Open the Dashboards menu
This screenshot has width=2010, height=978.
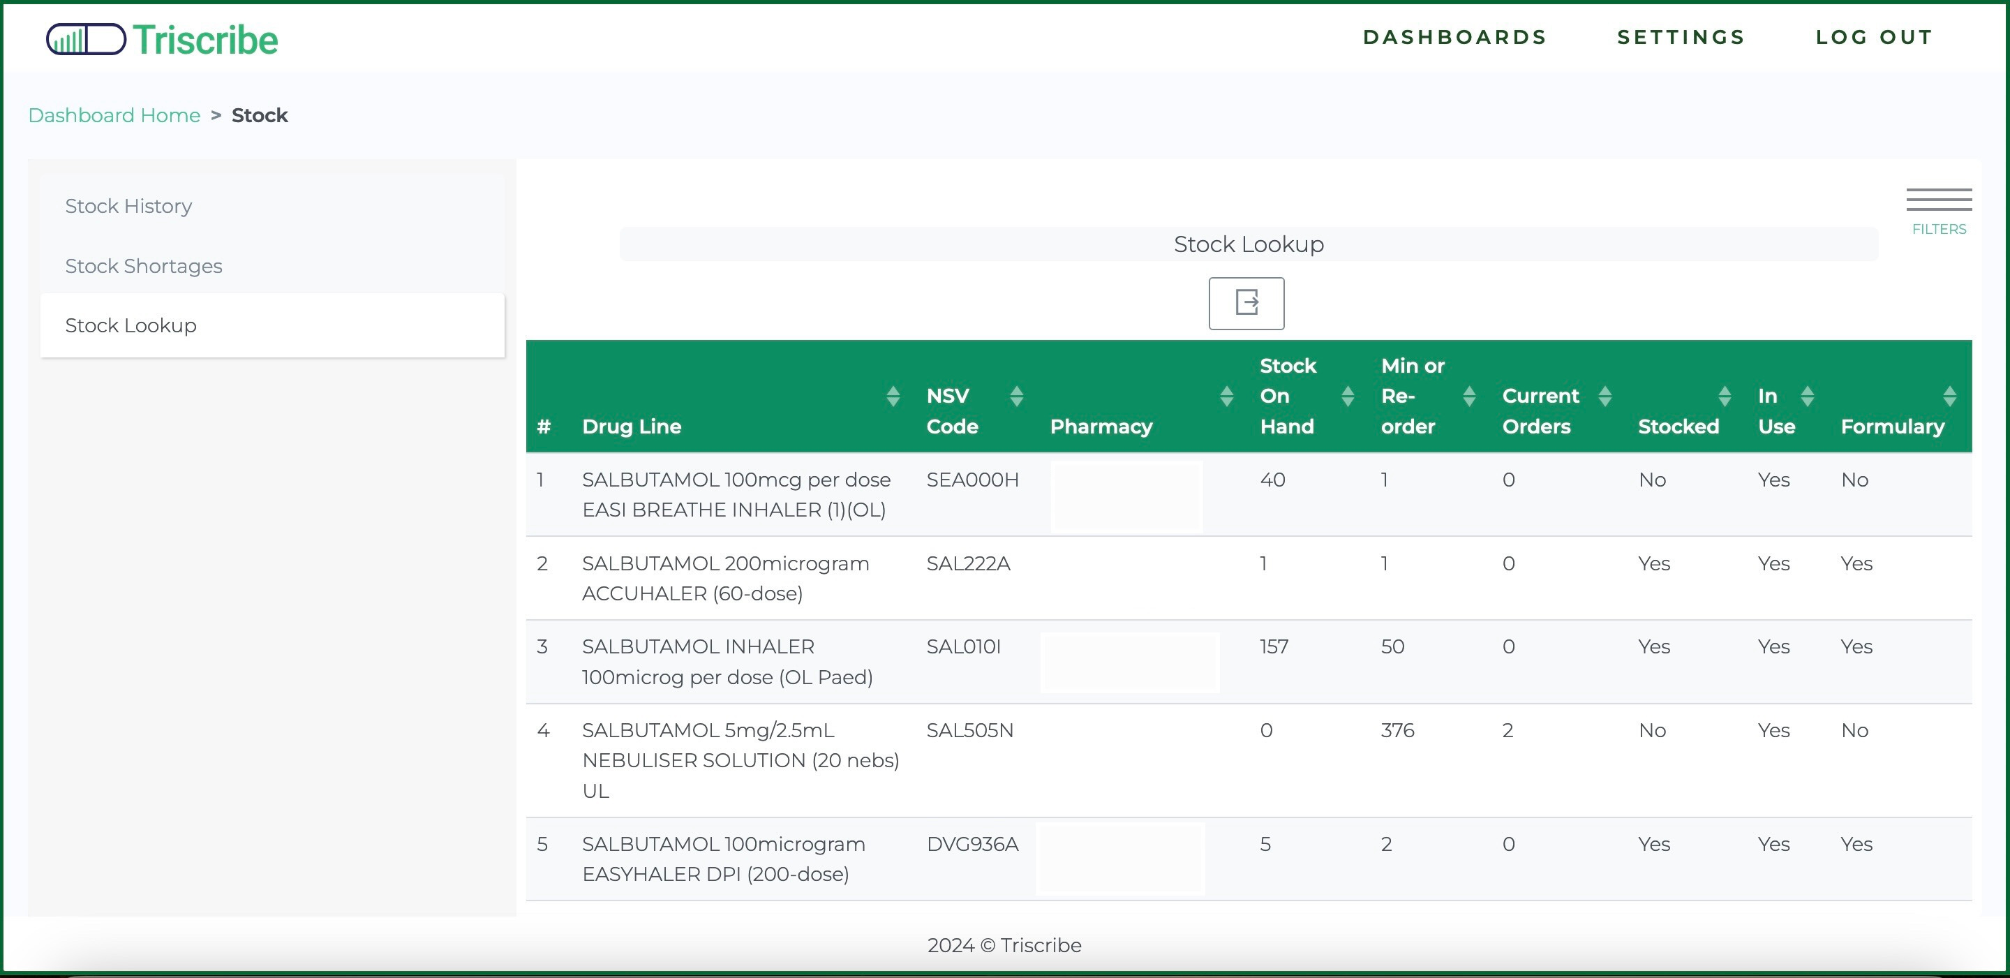[1454, 37]
